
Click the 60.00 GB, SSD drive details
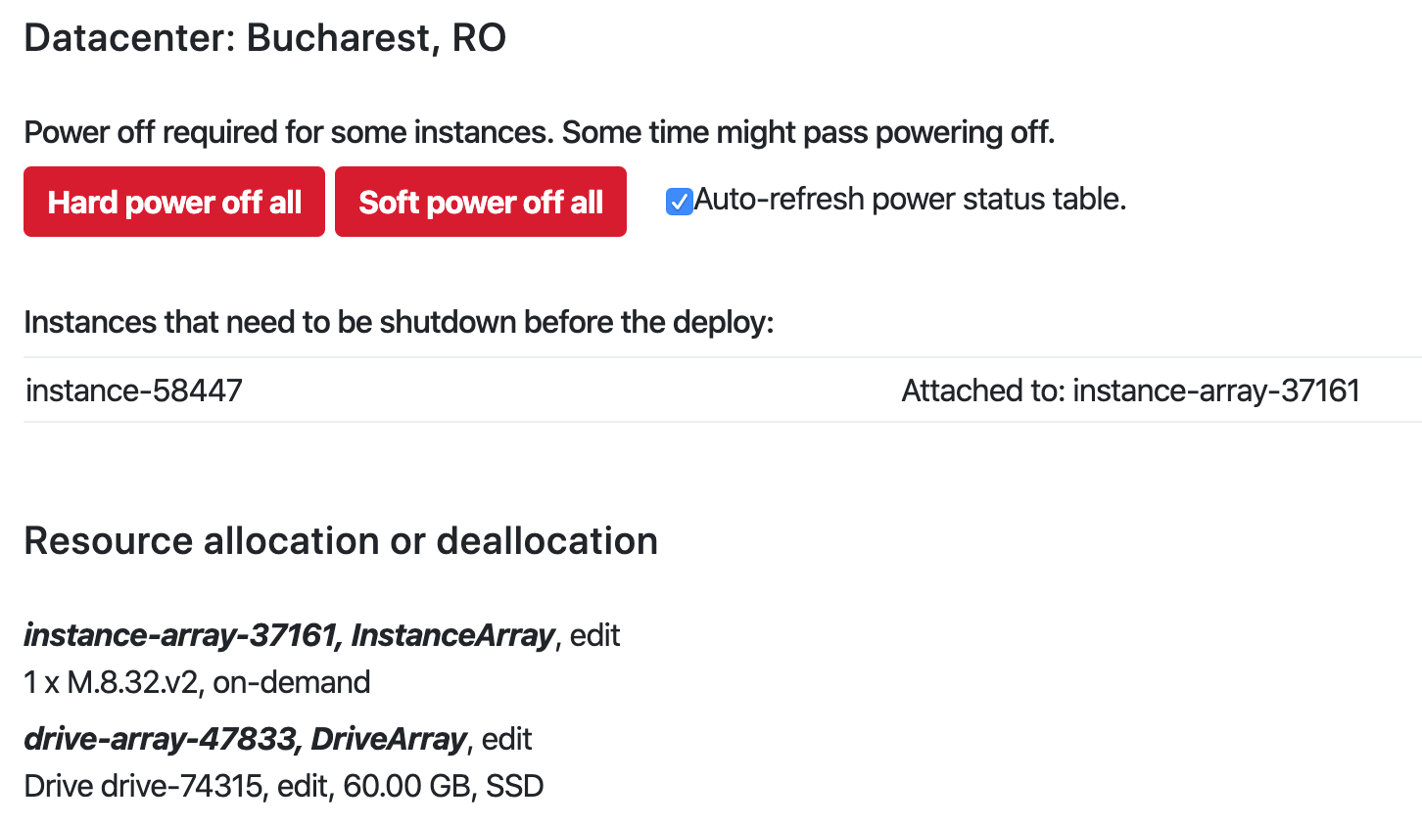[x=443, y=786]
